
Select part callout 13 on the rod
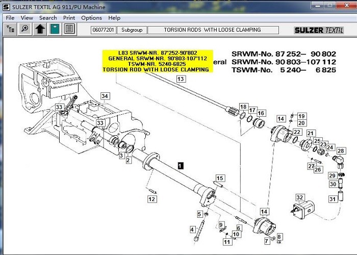(x=181, y=79)
